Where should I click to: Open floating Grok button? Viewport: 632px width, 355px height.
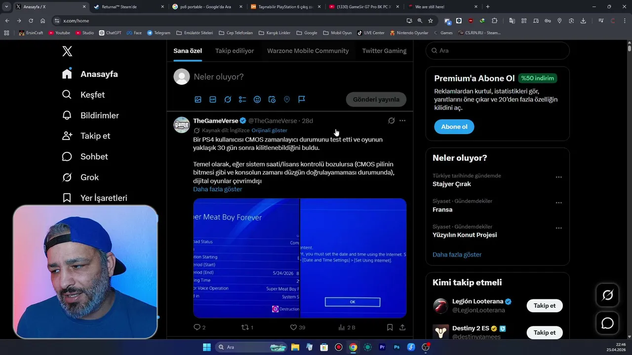tap(607, 295)
